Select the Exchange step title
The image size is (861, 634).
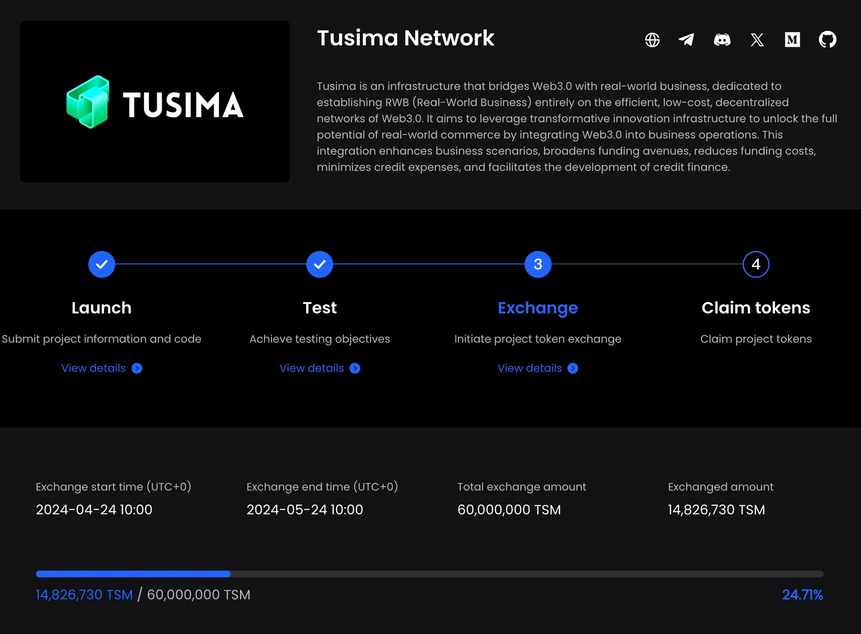pyautogui.click(x=538, y=308)
